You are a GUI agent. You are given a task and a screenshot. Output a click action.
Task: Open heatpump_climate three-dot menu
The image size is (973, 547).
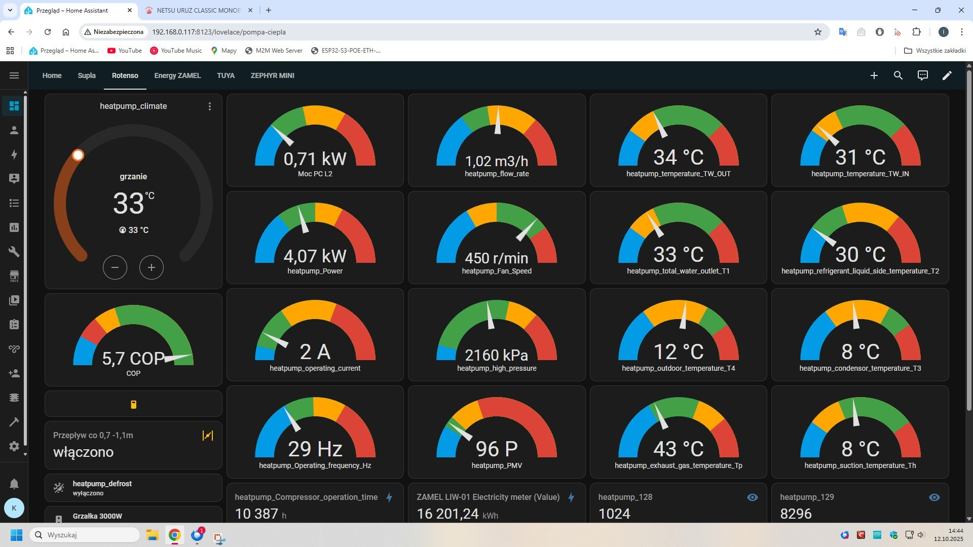[x=210, y=106]
